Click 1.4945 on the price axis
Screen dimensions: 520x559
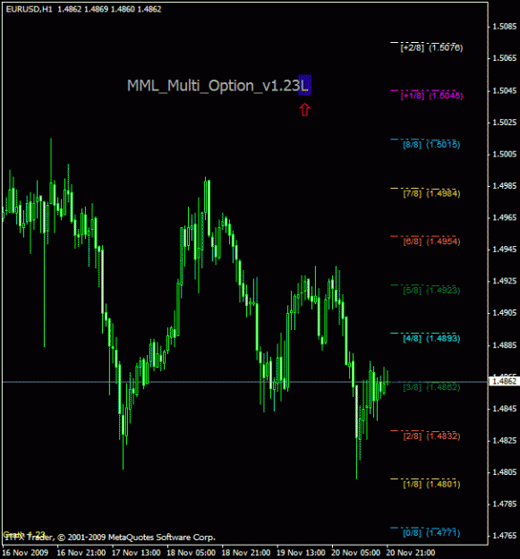pyautogui.click(x=504, y=250)
